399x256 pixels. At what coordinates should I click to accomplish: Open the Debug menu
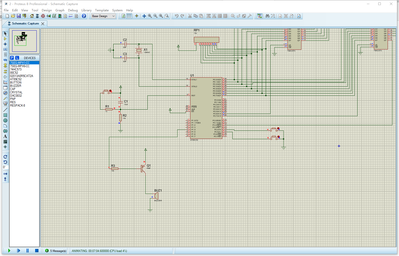pyautogui.click(x=73, y=10)
